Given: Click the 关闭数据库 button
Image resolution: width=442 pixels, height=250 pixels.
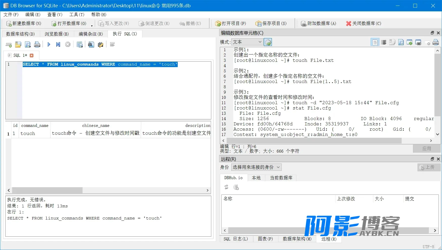Looking at the screenshot, I should [x=363, y=23].
